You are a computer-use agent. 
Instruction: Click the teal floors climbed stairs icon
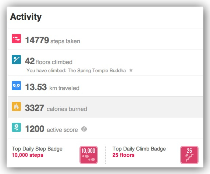pyautogui.click(x=16, y=59)
